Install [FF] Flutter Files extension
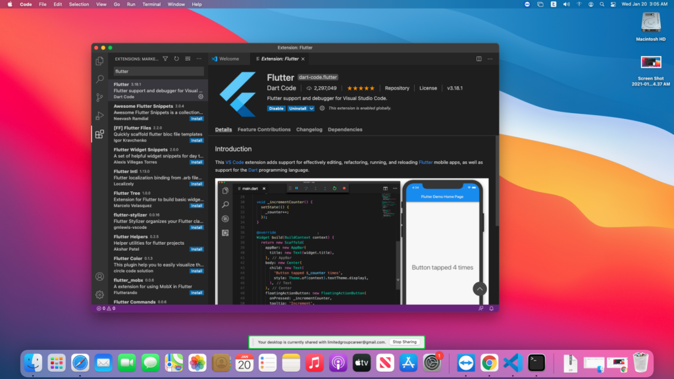Screen dimensions: 674x379 [197, 141]
